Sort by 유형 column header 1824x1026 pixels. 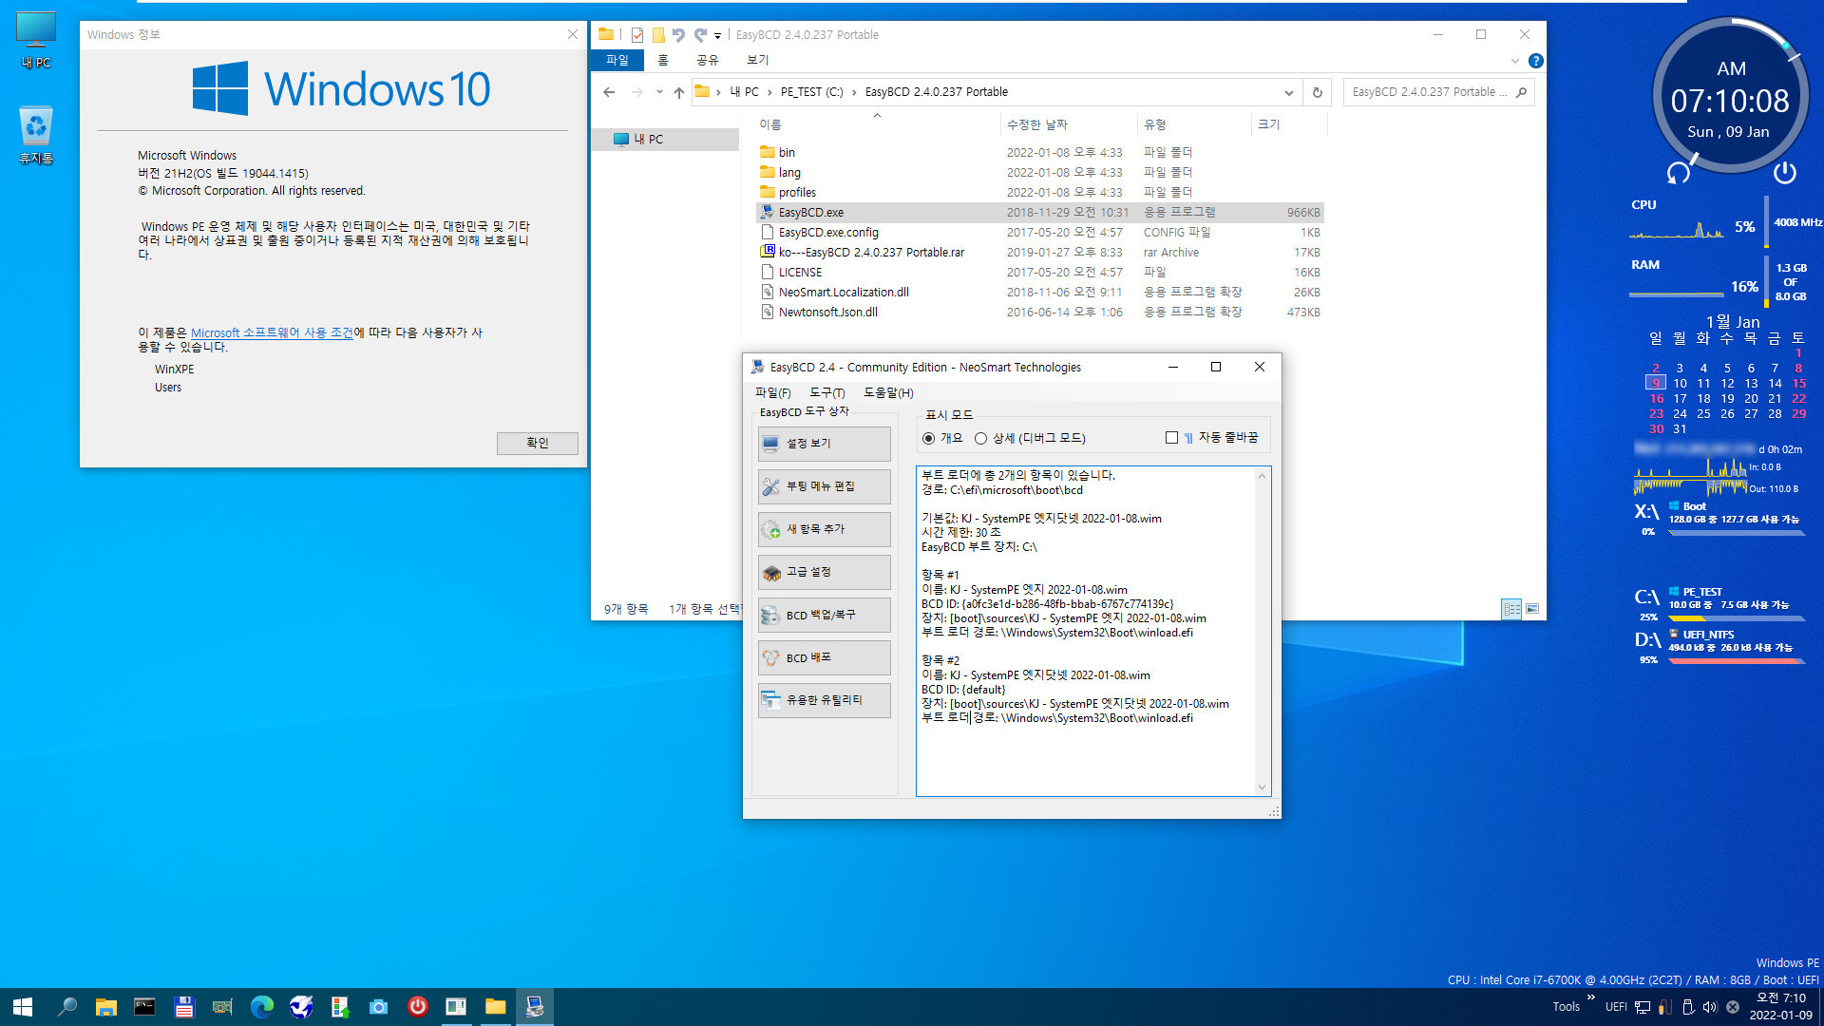(x=1194, y=124)
